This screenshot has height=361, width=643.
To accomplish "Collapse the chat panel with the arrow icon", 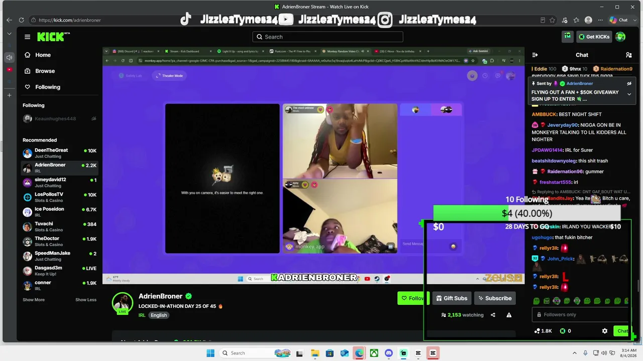I will point(535,55).
